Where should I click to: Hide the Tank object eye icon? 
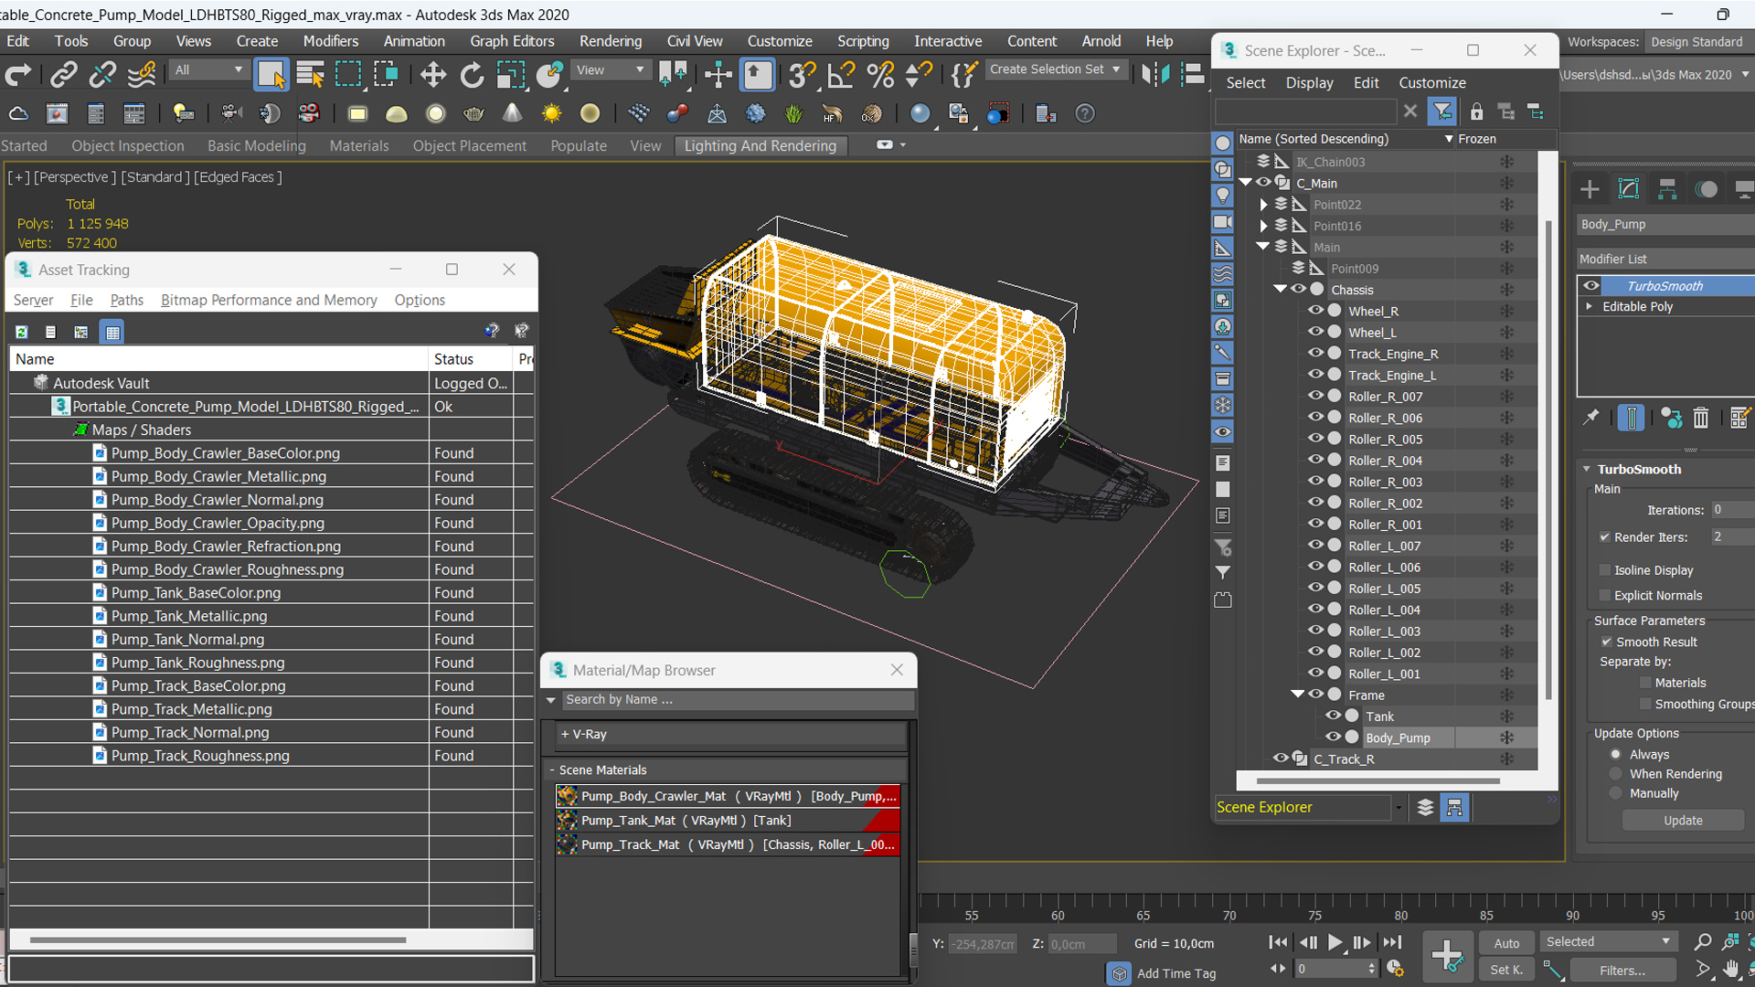click(1333, 716)
